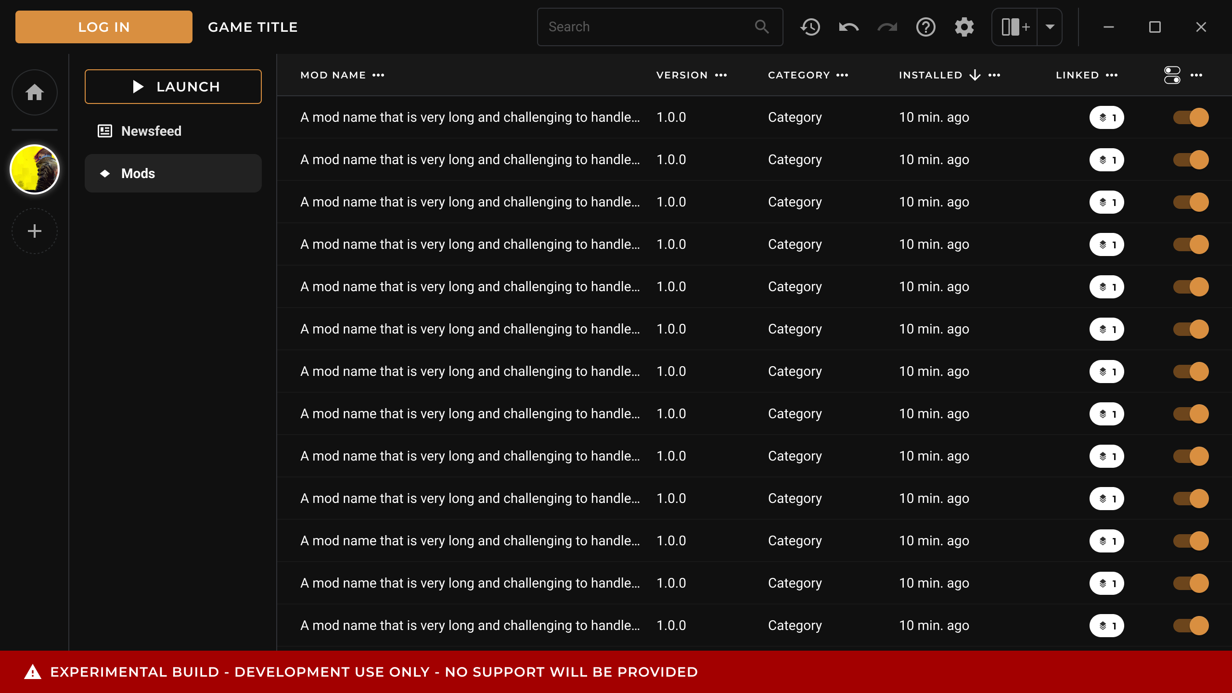Redo an action with the redo arrow
The image size is (1232, 693).
886,27
